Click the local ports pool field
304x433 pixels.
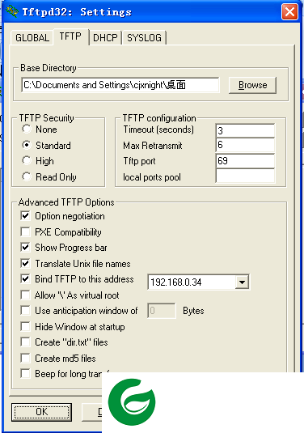point(245,176)
